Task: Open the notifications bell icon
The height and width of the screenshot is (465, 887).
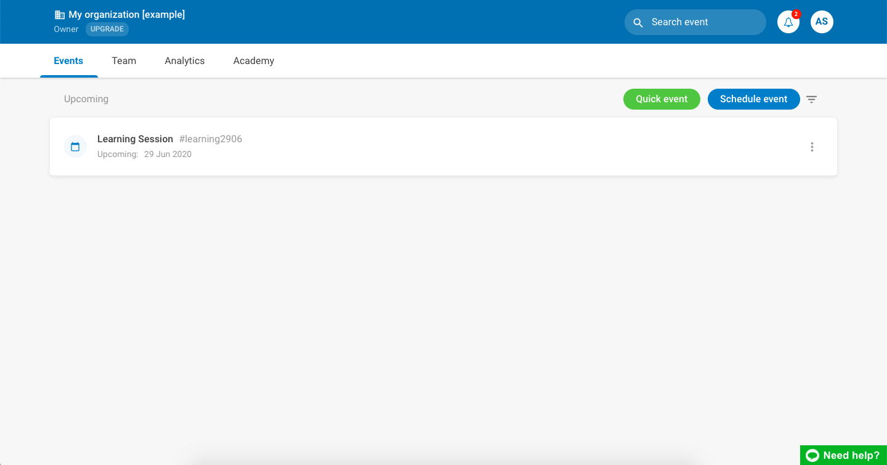Action: (x=788, y=22)
